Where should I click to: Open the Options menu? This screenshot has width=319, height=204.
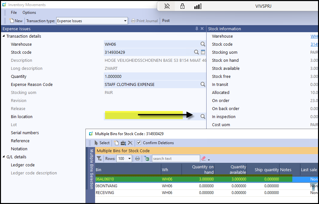click(29, 13)
